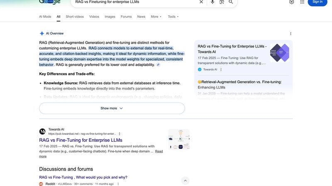Switch to AI Mode tab

(x=45, y=17)
